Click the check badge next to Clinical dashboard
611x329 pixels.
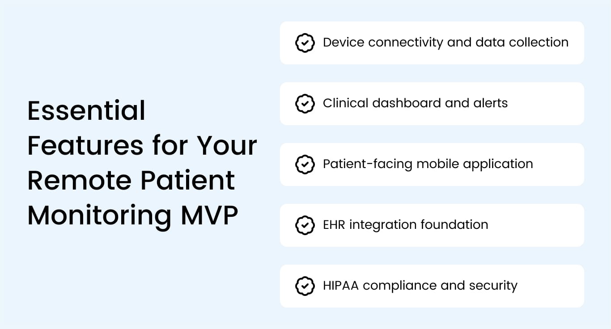[305, 104]
